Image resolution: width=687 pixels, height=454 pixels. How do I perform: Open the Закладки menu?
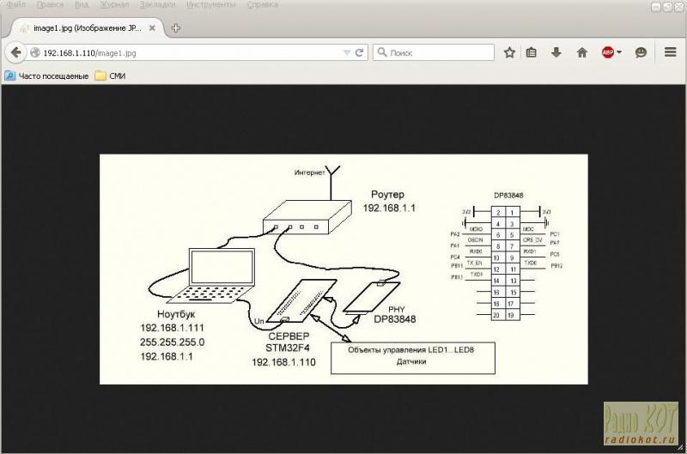tap(158, 5)
